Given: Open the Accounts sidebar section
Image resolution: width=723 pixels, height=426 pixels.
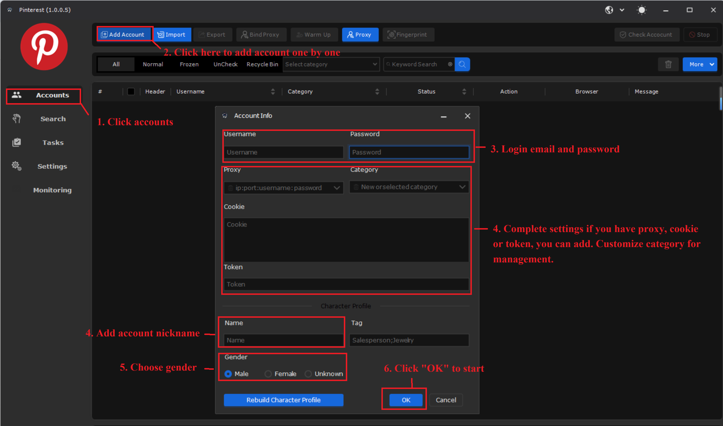Looking at the screenshot, I should (x=44, y=95).
